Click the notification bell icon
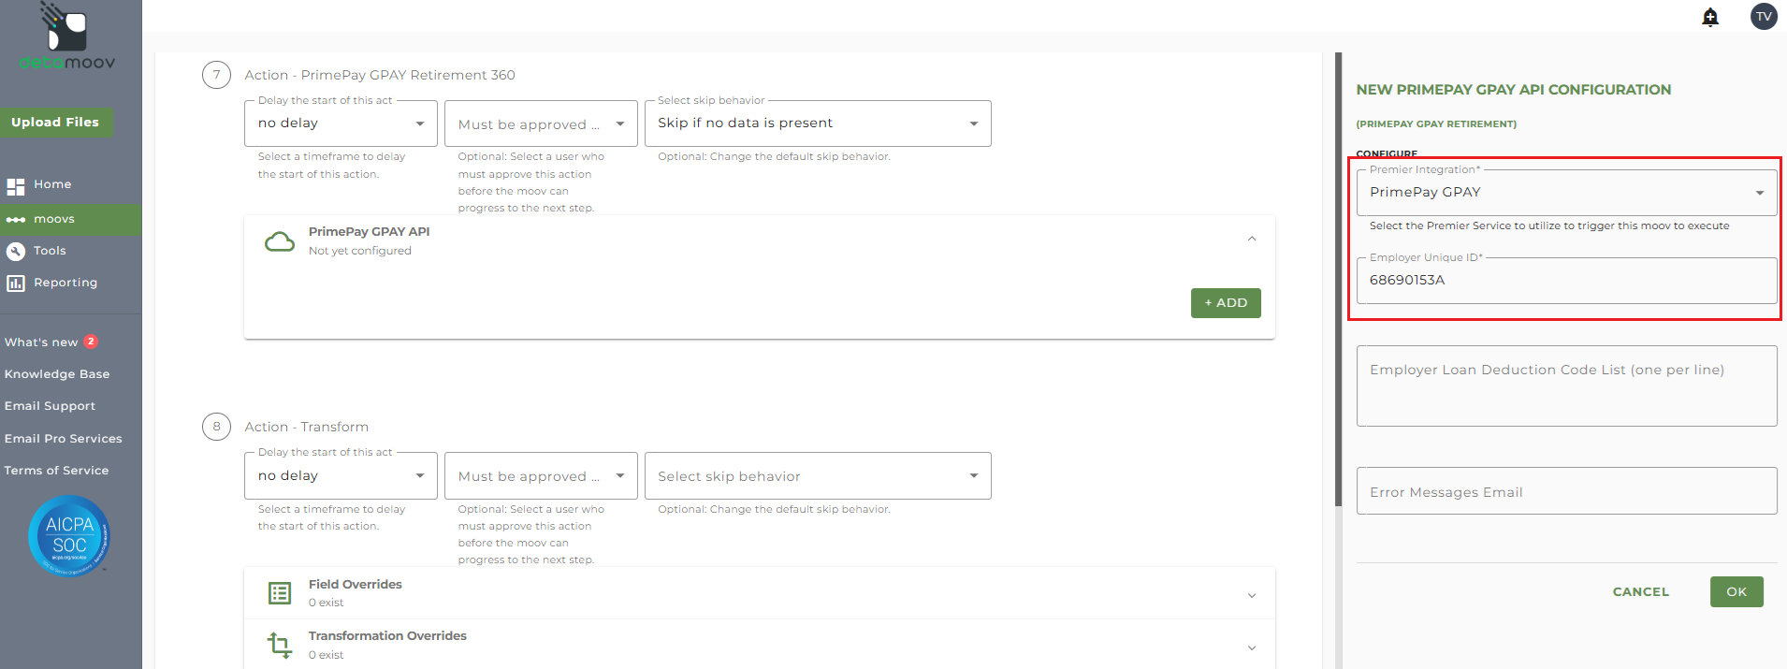Image resolution: width=1787 pixels, height=669 pixels. click(x=1710, y=17)
